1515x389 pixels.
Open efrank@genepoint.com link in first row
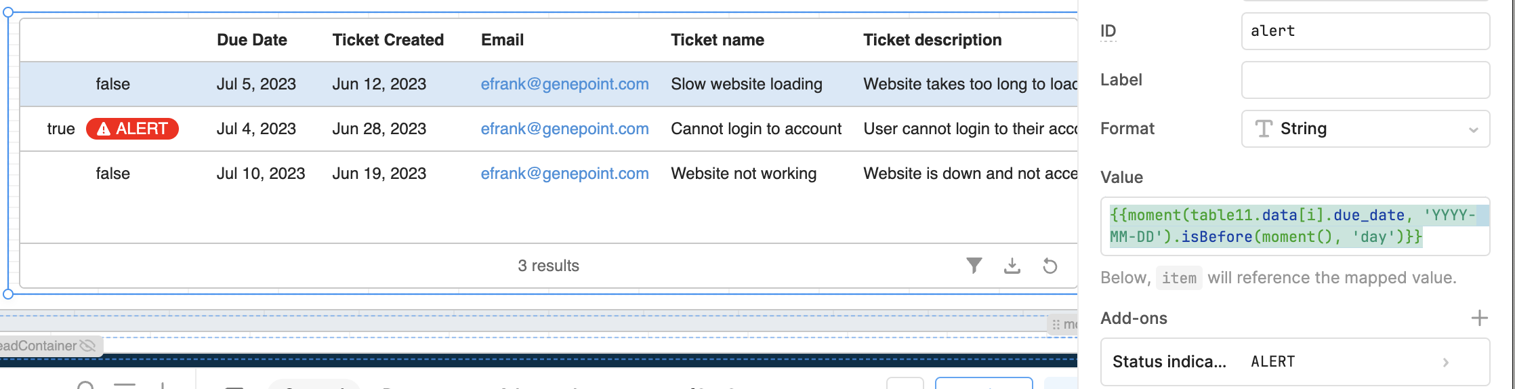(565, 84)
